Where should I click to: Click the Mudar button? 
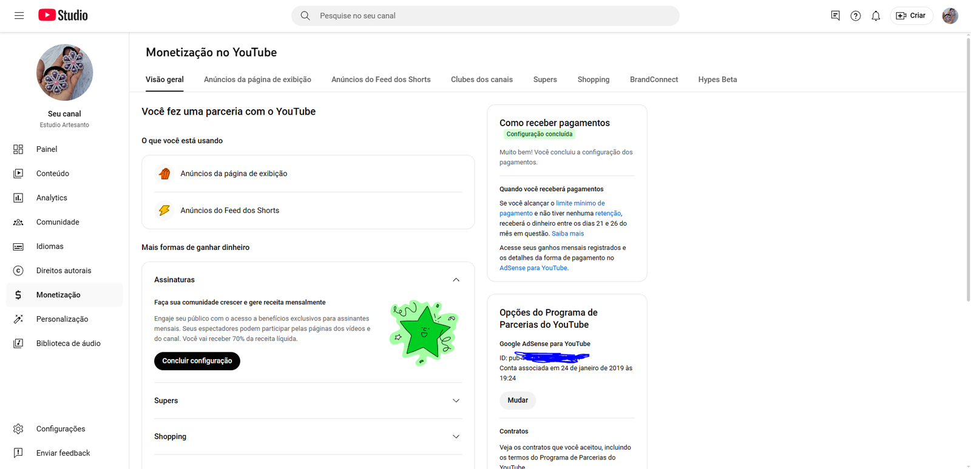[518, 400]
